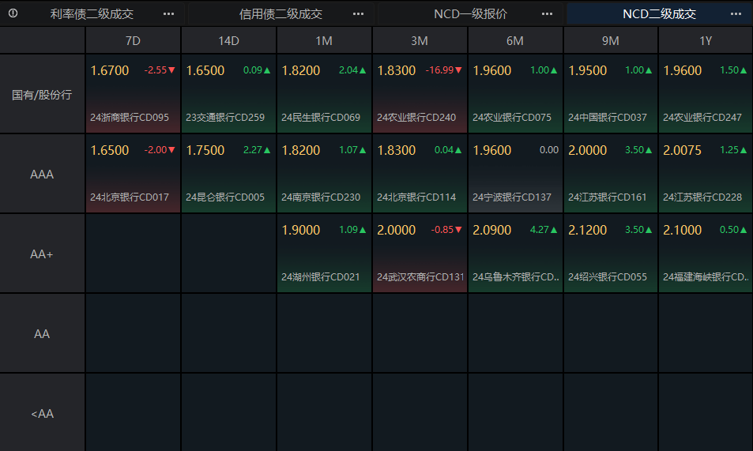This screenshot has width=753, height=451.
Task: Switch to the NCD一级报价 tab
Action: point(470,14)
